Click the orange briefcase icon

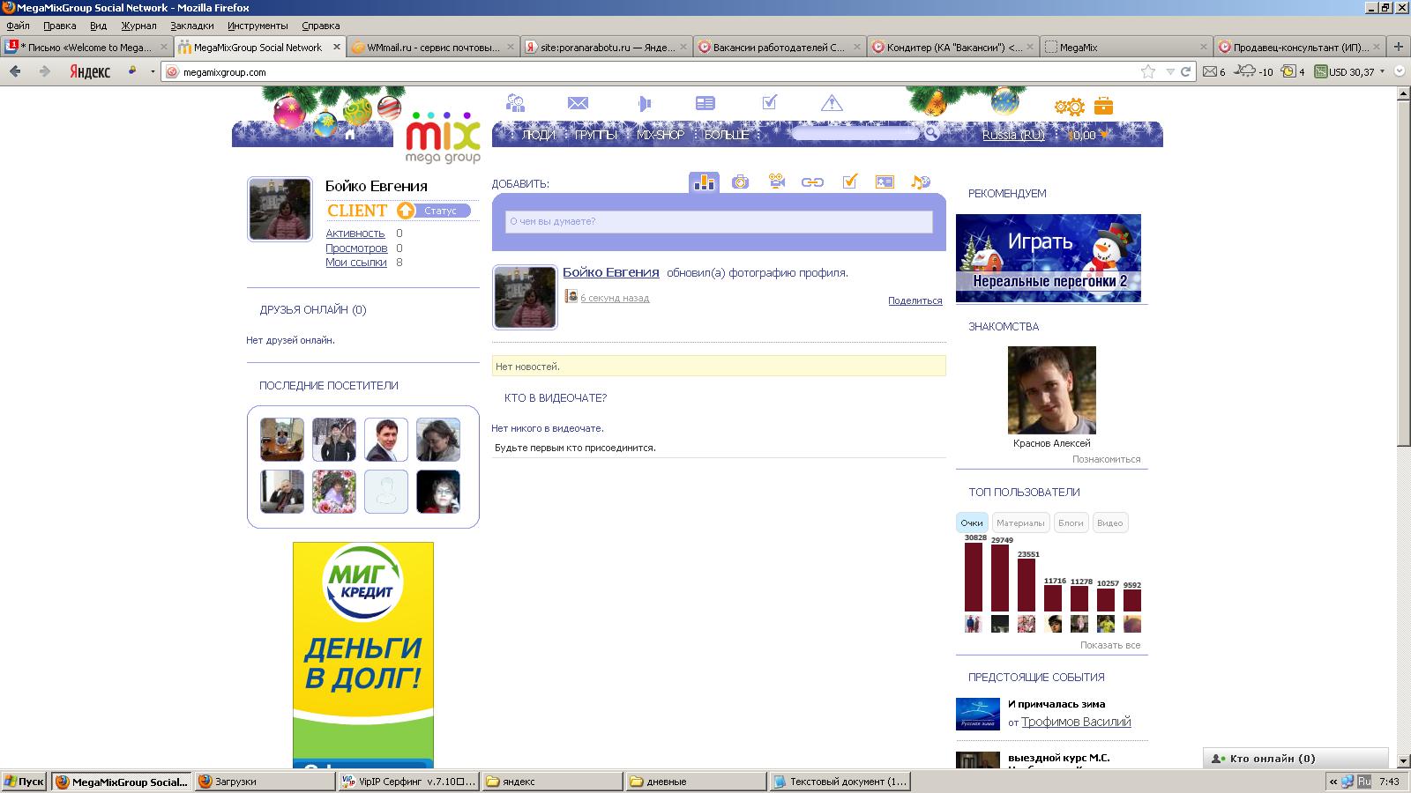[1103, 107]
